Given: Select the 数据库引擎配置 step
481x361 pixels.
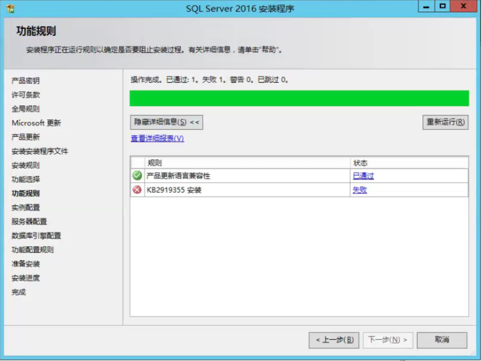Looking at the screenshot, I should pos(36,236).
